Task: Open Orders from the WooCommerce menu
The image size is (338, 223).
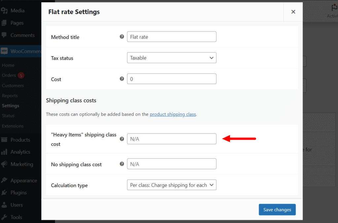Action: (x=8, y=75)
